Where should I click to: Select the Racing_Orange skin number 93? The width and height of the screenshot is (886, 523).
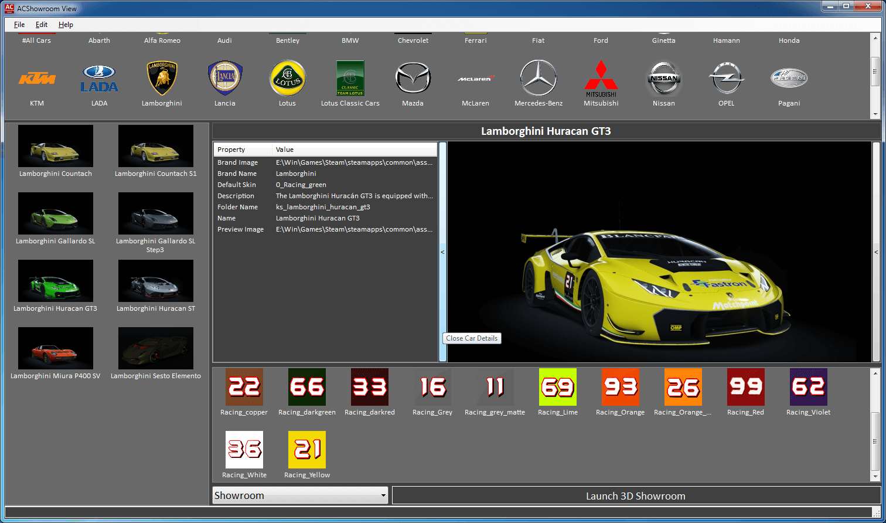621,387
